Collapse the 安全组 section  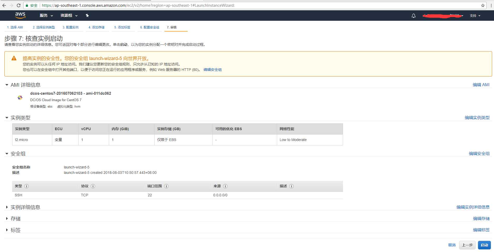coord(7,154)
